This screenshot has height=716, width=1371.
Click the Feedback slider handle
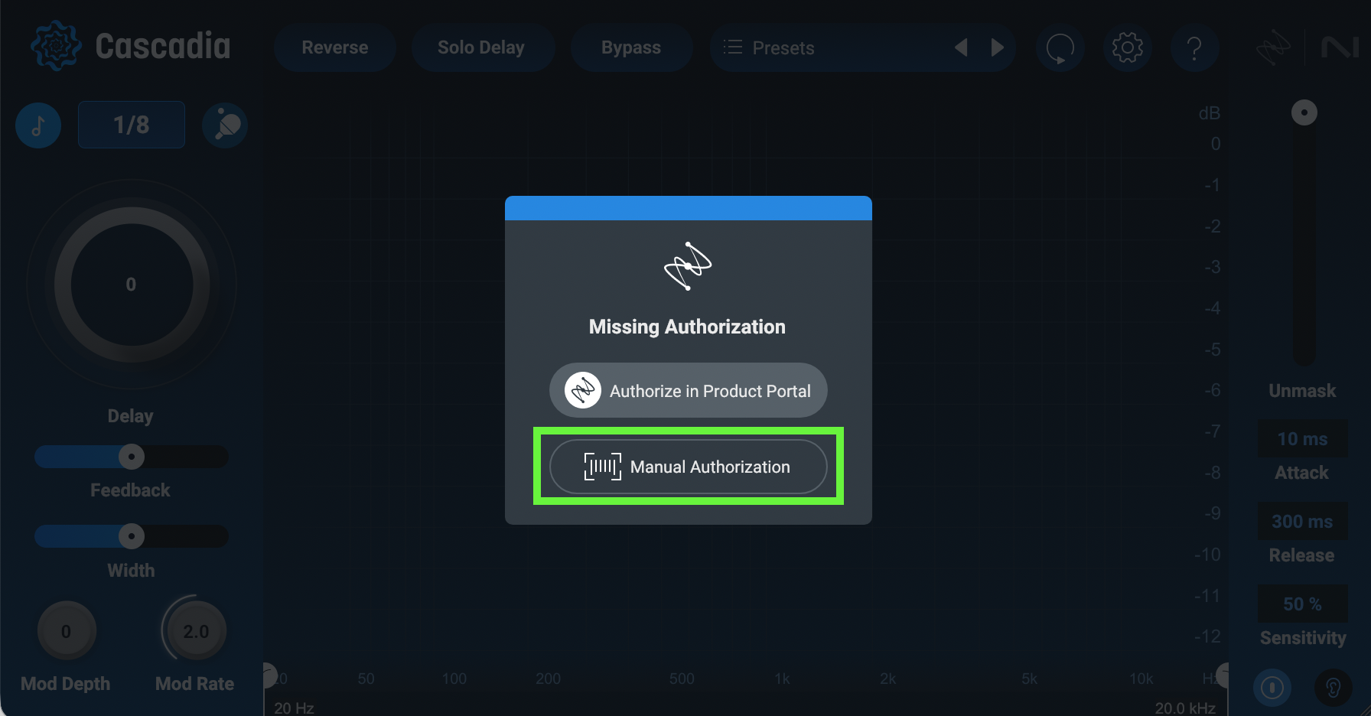click(x=132, y=457)
